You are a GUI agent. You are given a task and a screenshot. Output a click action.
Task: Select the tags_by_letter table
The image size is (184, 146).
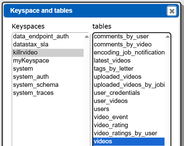129,69
